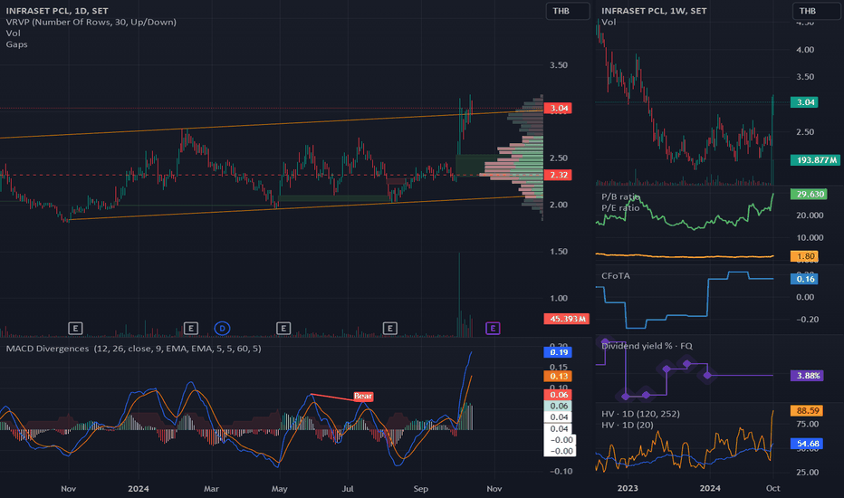Click the blue 0.16 CFoTA value label

804,279
